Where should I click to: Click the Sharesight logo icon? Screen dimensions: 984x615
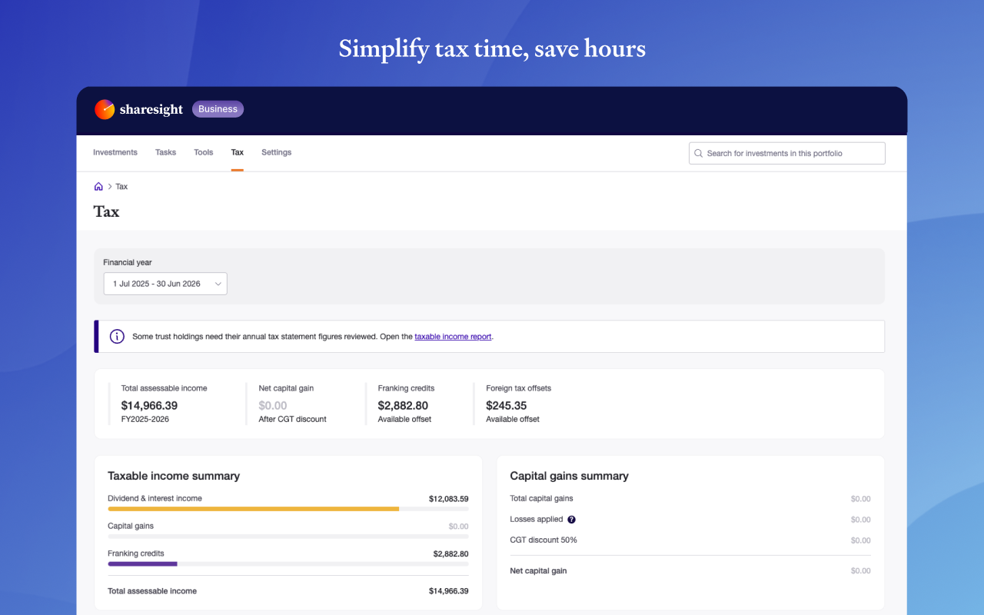coord(105,110)
